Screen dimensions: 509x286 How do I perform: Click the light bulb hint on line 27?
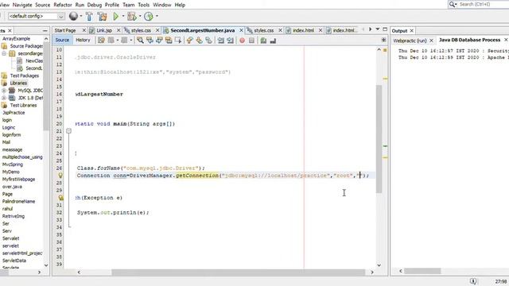pyautogui.click(x=60, y=176)
